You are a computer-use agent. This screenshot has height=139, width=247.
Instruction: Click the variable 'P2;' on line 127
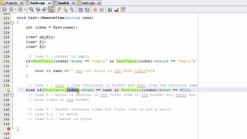point(42,47)
